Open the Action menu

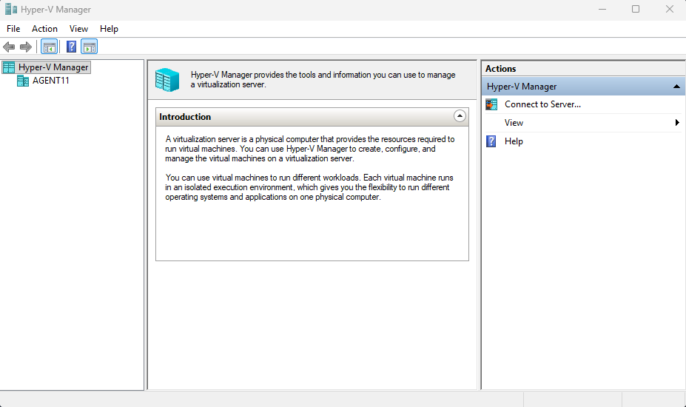pyautogui.click(x=44, y=29)
